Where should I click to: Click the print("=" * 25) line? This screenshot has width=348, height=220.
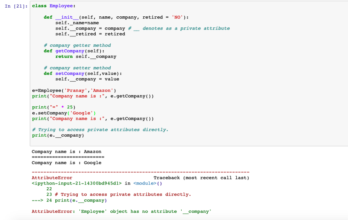[54, 107]
